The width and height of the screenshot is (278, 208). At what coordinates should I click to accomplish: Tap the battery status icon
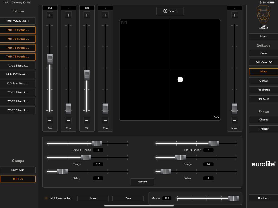click(x=272, y=2)
